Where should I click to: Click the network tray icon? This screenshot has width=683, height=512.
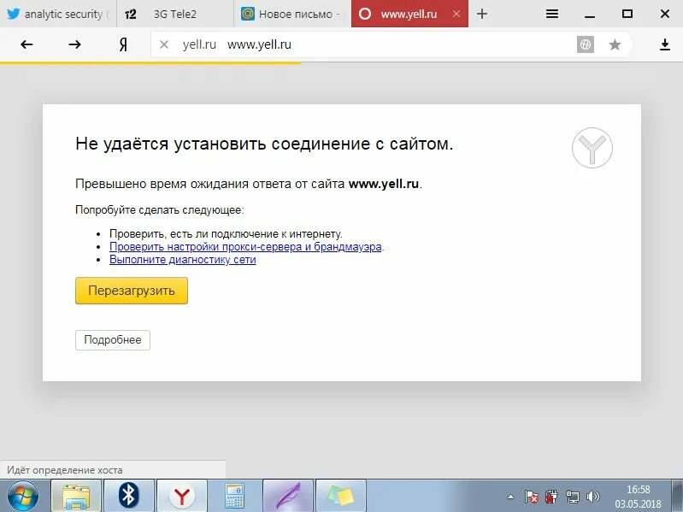click(573, 497)
